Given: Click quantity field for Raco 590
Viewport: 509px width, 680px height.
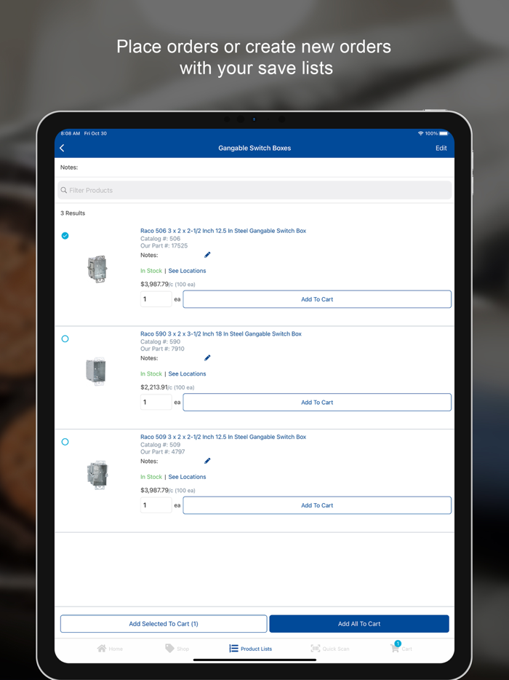Looking at the screenshot, I should pyautogui.click(x=156, y=403).
